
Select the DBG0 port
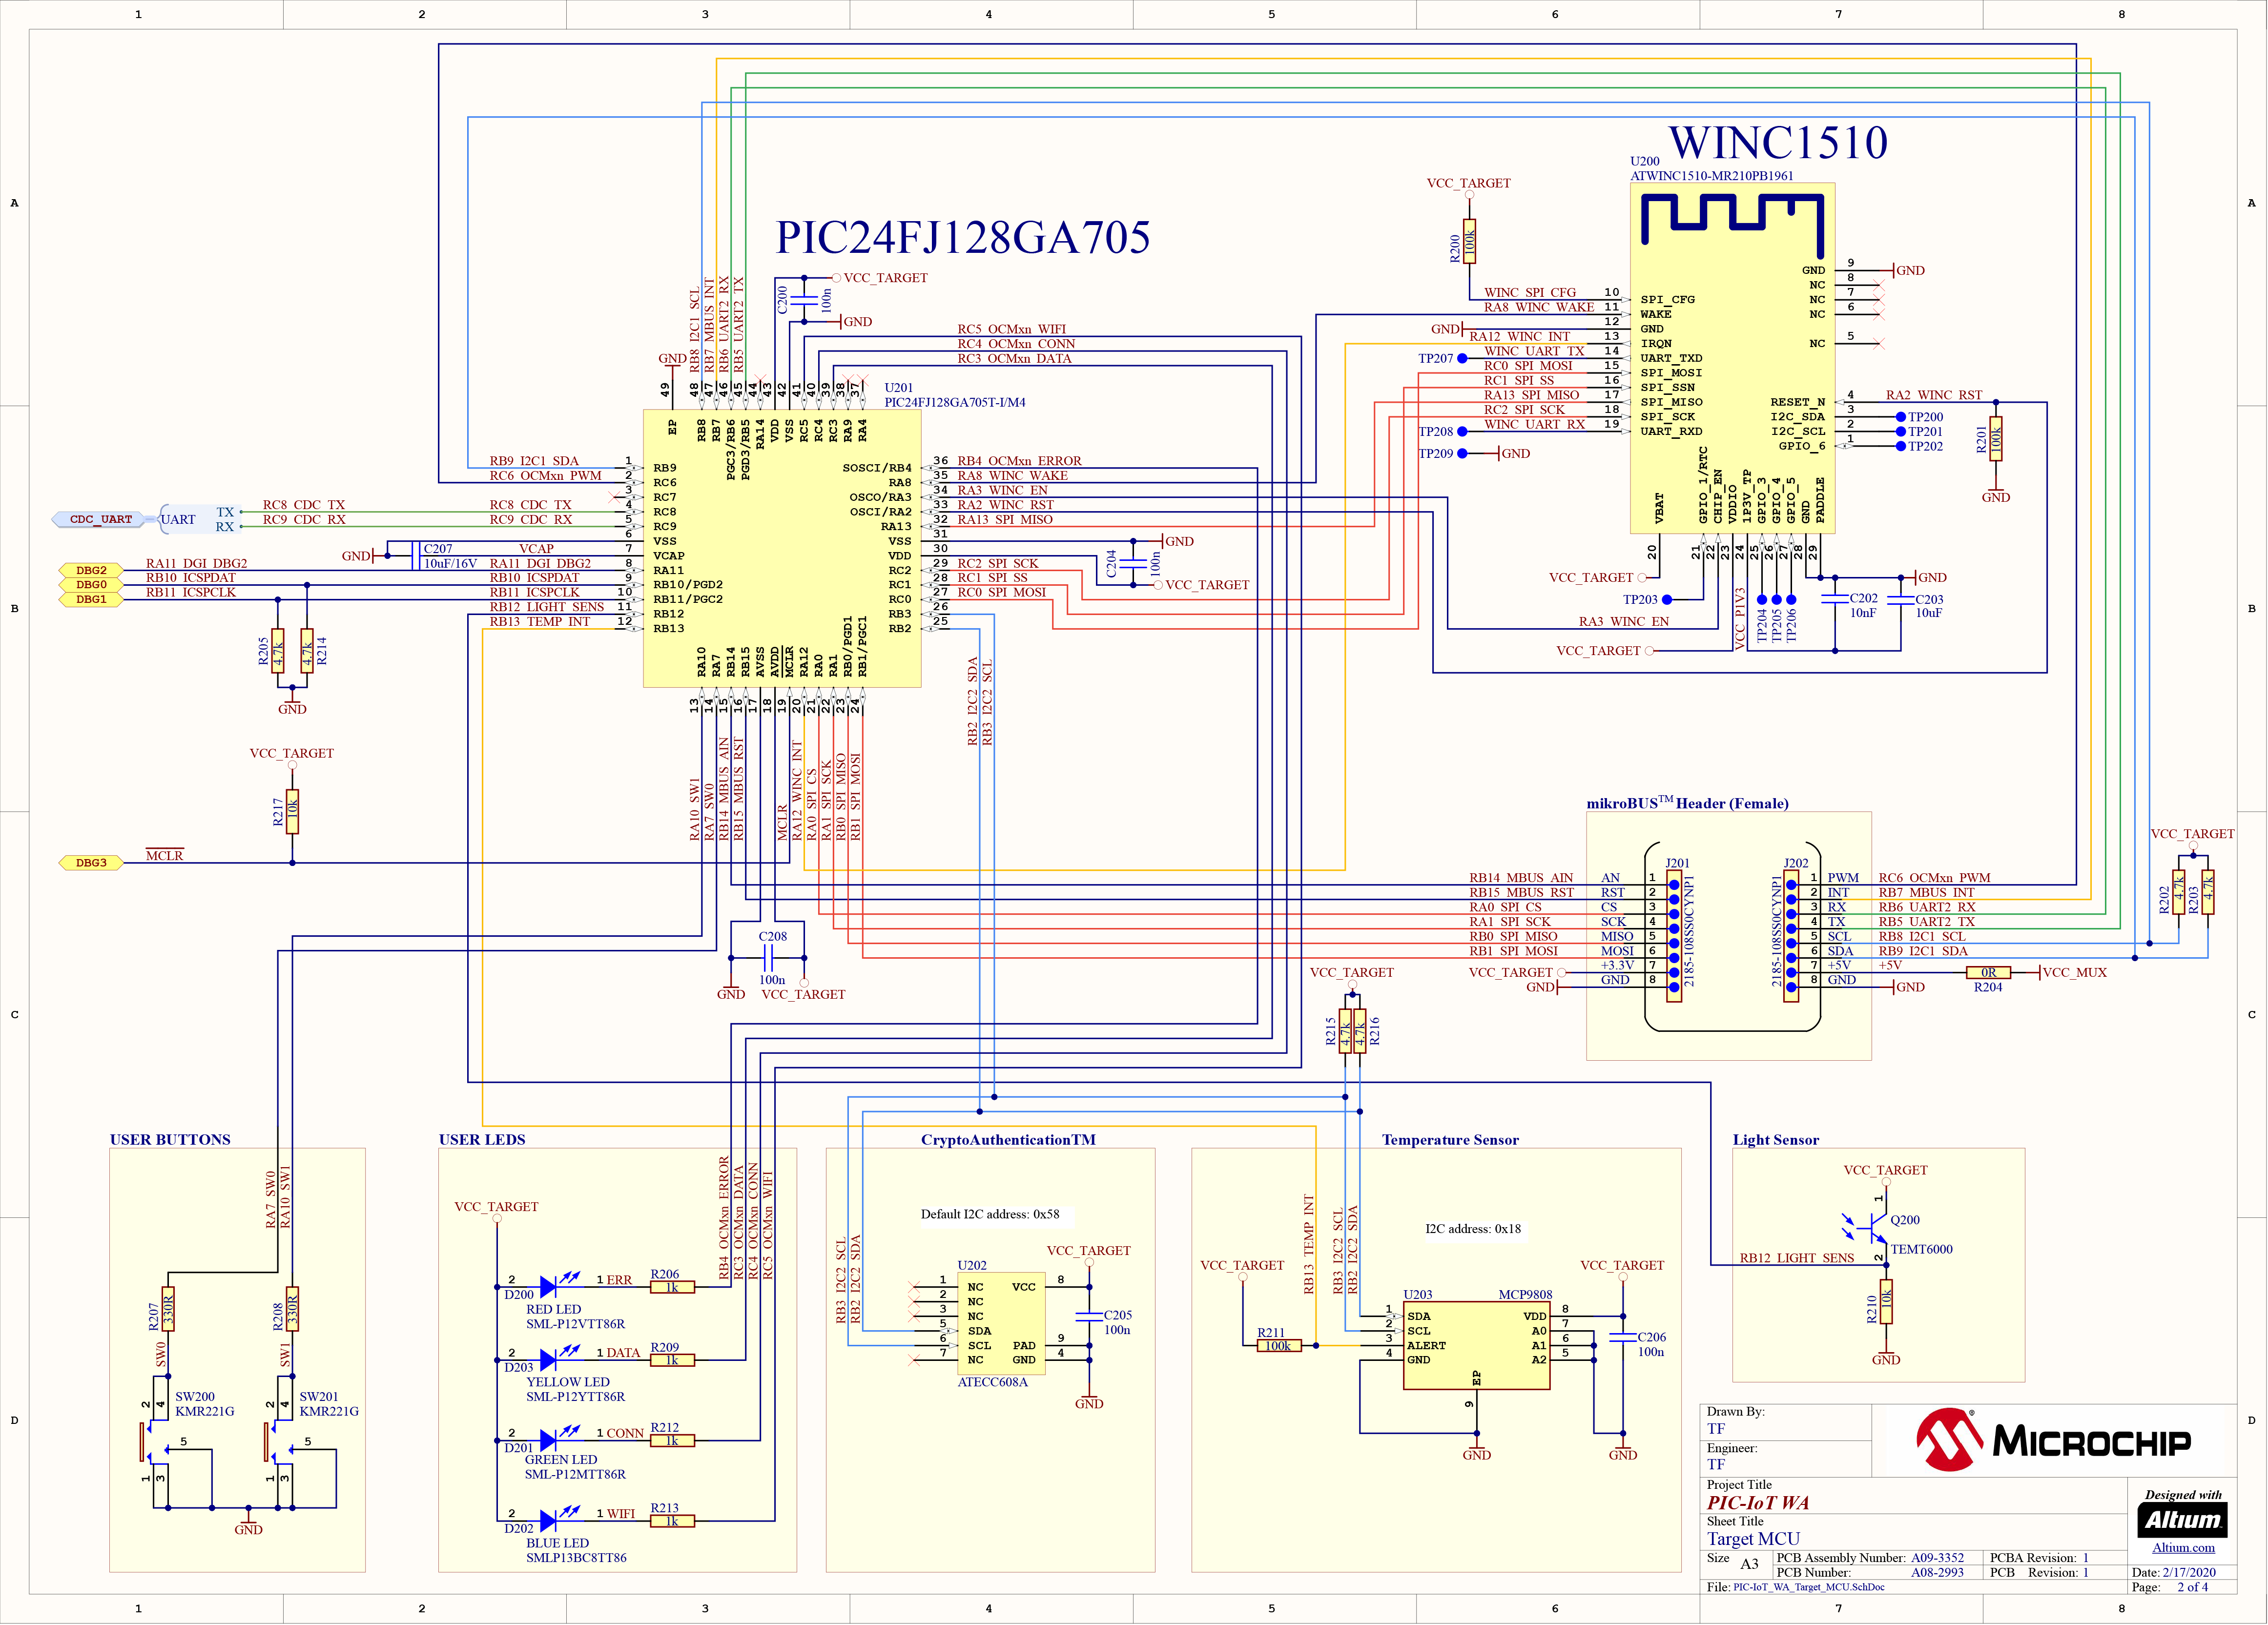click(91, 584)
